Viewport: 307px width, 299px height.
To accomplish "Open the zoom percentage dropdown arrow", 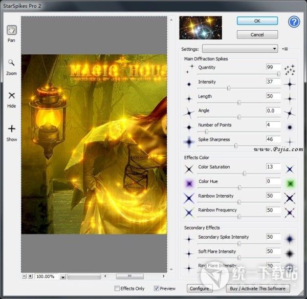I will 63,276.
